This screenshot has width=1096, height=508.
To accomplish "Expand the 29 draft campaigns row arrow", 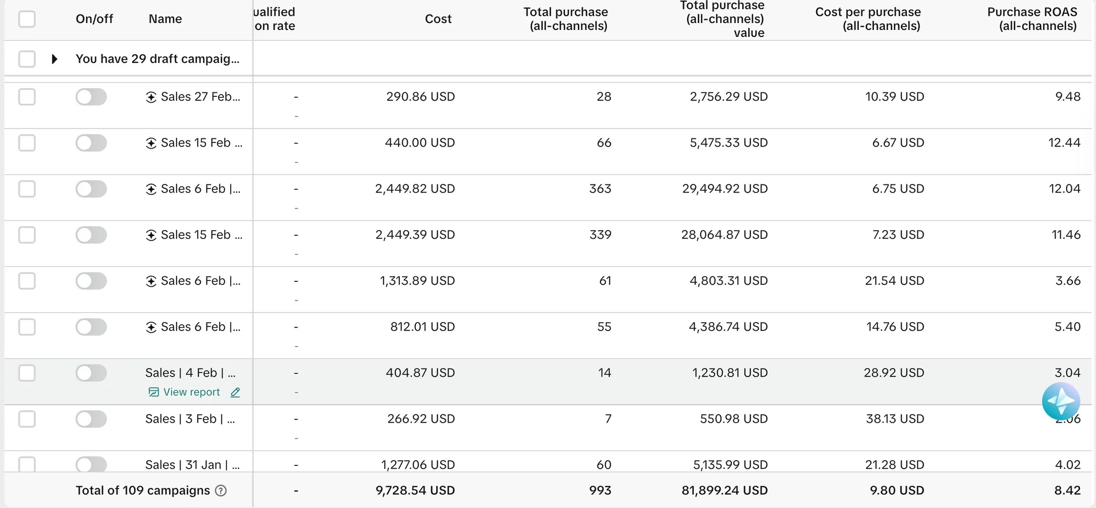I will click(x=54, y=59).
